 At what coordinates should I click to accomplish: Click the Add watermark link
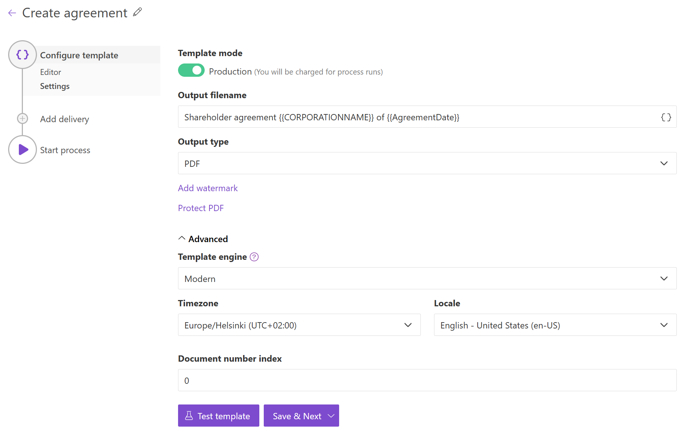(x=208, y=188)
